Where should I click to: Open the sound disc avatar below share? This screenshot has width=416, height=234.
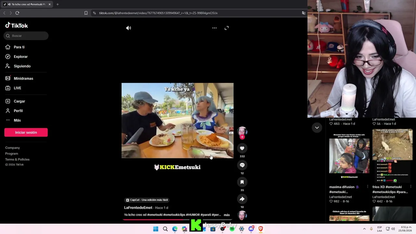(x=242, y=215)
